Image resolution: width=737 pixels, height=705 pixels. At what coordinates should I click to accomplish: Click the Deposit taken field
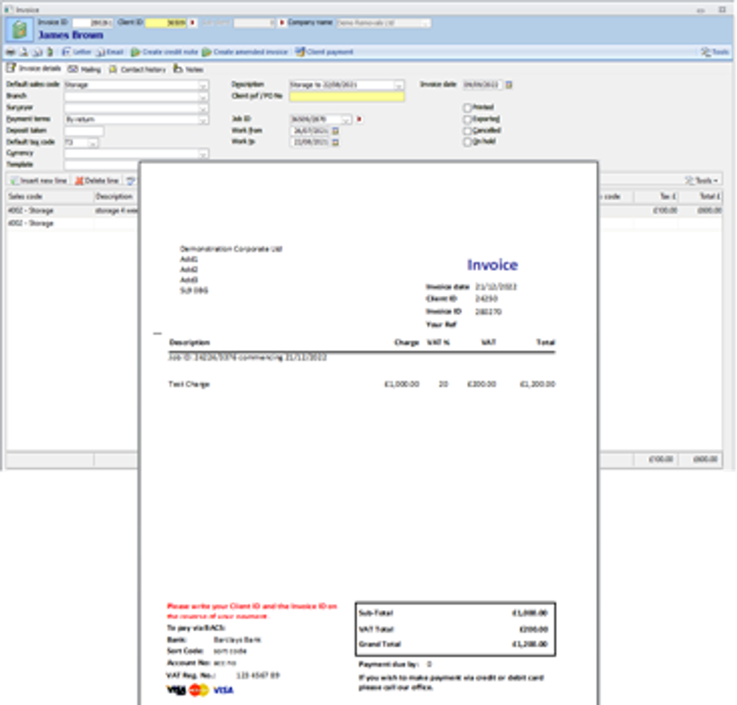84,131
